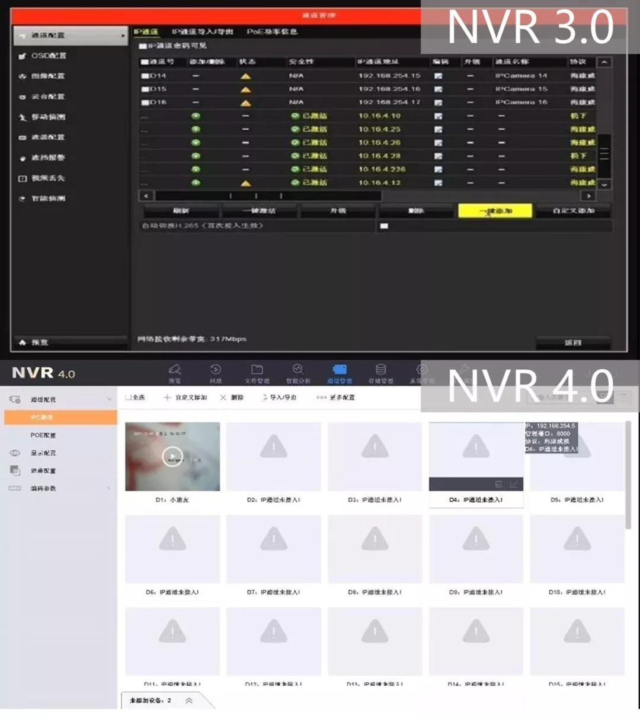This screenshot has width=640, height=720.
Task: Toggle the IP通道密码可见 checkbox
Action: click(x=143, y=46)
